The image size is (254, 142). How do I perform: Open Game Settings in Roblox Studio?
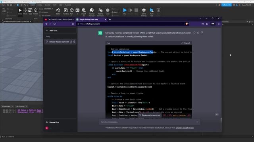point(144,12)
